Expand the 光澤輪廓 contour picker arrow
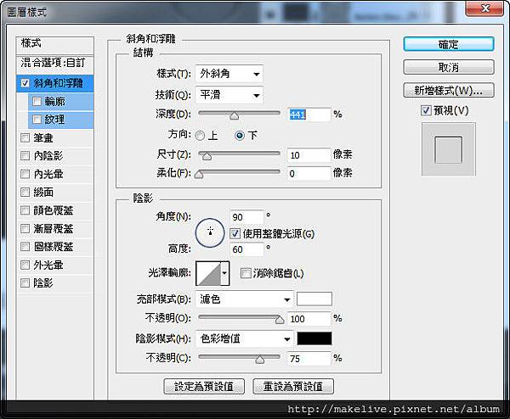This screenshot has height=419, width=510. click(224, 273)
